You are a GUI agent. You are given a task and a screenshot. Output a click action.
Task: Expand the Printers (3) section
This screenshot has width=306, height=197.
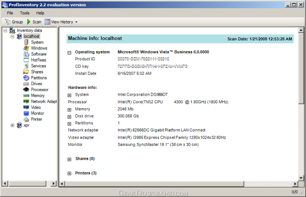(69, 174)
